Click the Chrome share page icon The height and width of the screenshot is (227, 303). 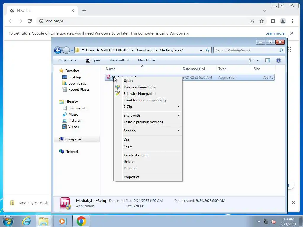click(x=252, y=21)
